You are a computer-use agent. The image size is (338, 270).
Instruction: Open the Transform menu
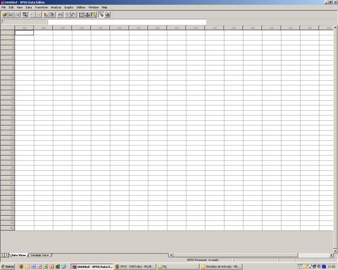coord(41,7)
